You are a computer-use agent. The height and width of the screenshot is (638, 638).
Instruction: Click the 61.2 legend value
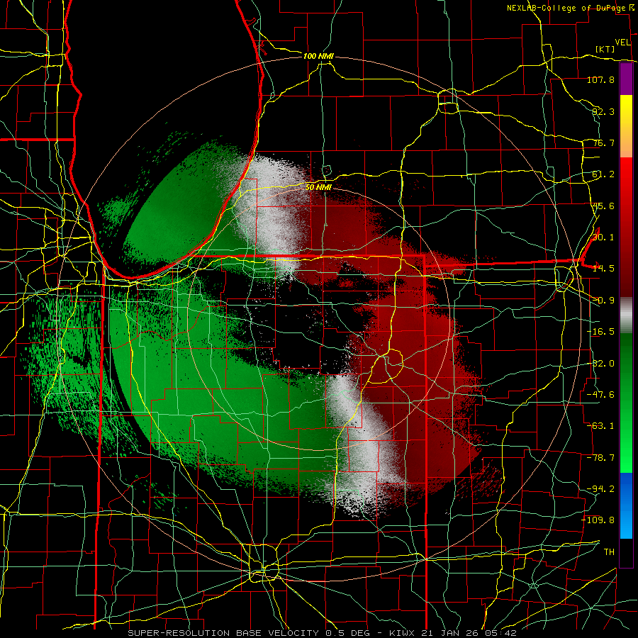(603, 174)
